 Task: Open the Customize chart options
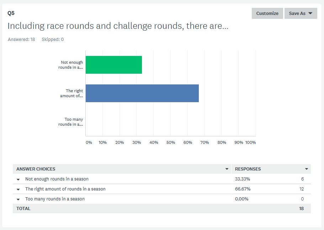coord(267,14)
